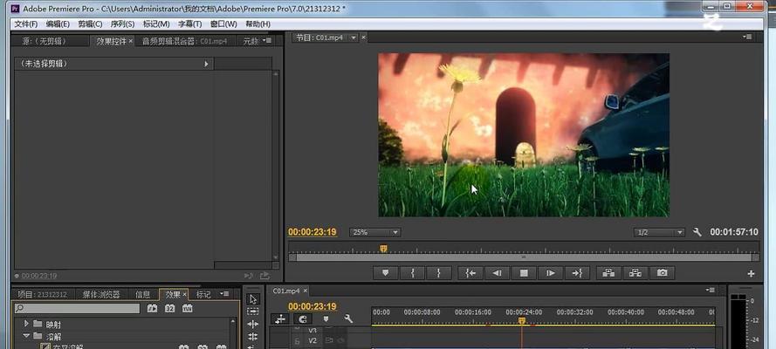This screenshot has height=349, width=776.
Task: Go to Out point in Program monitor
Action: click(x=577, y=273)
